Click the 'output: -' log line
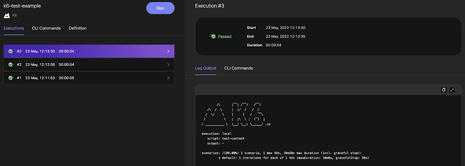The width and height of the screenshot is (465, 166). [216, 143]
